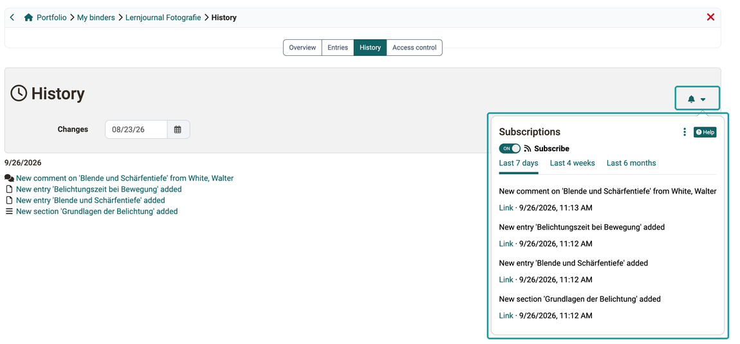Screen dimensions: 740x344
Task: Open the calendar date picker
Action: tap(178, 129)
